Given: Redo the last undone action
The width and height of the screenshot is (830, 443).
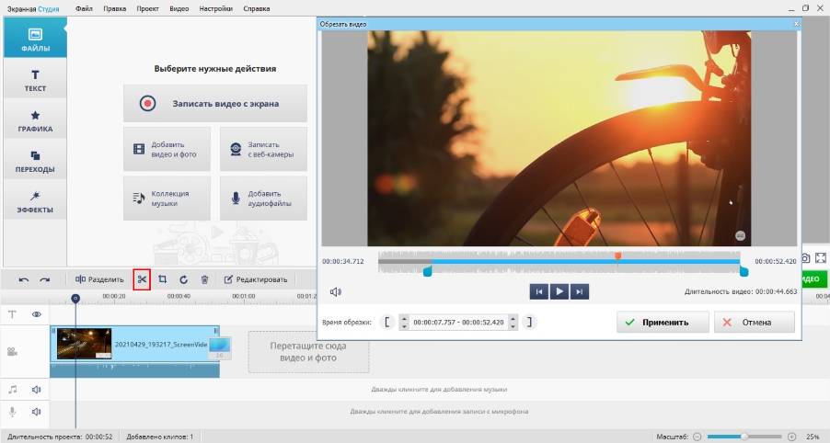Looking at the screenshot, I should click(x=44, y=279).
